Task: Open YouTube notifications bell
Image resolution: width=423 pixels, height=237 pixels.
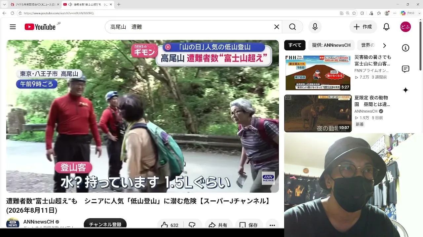Action: 386,27
